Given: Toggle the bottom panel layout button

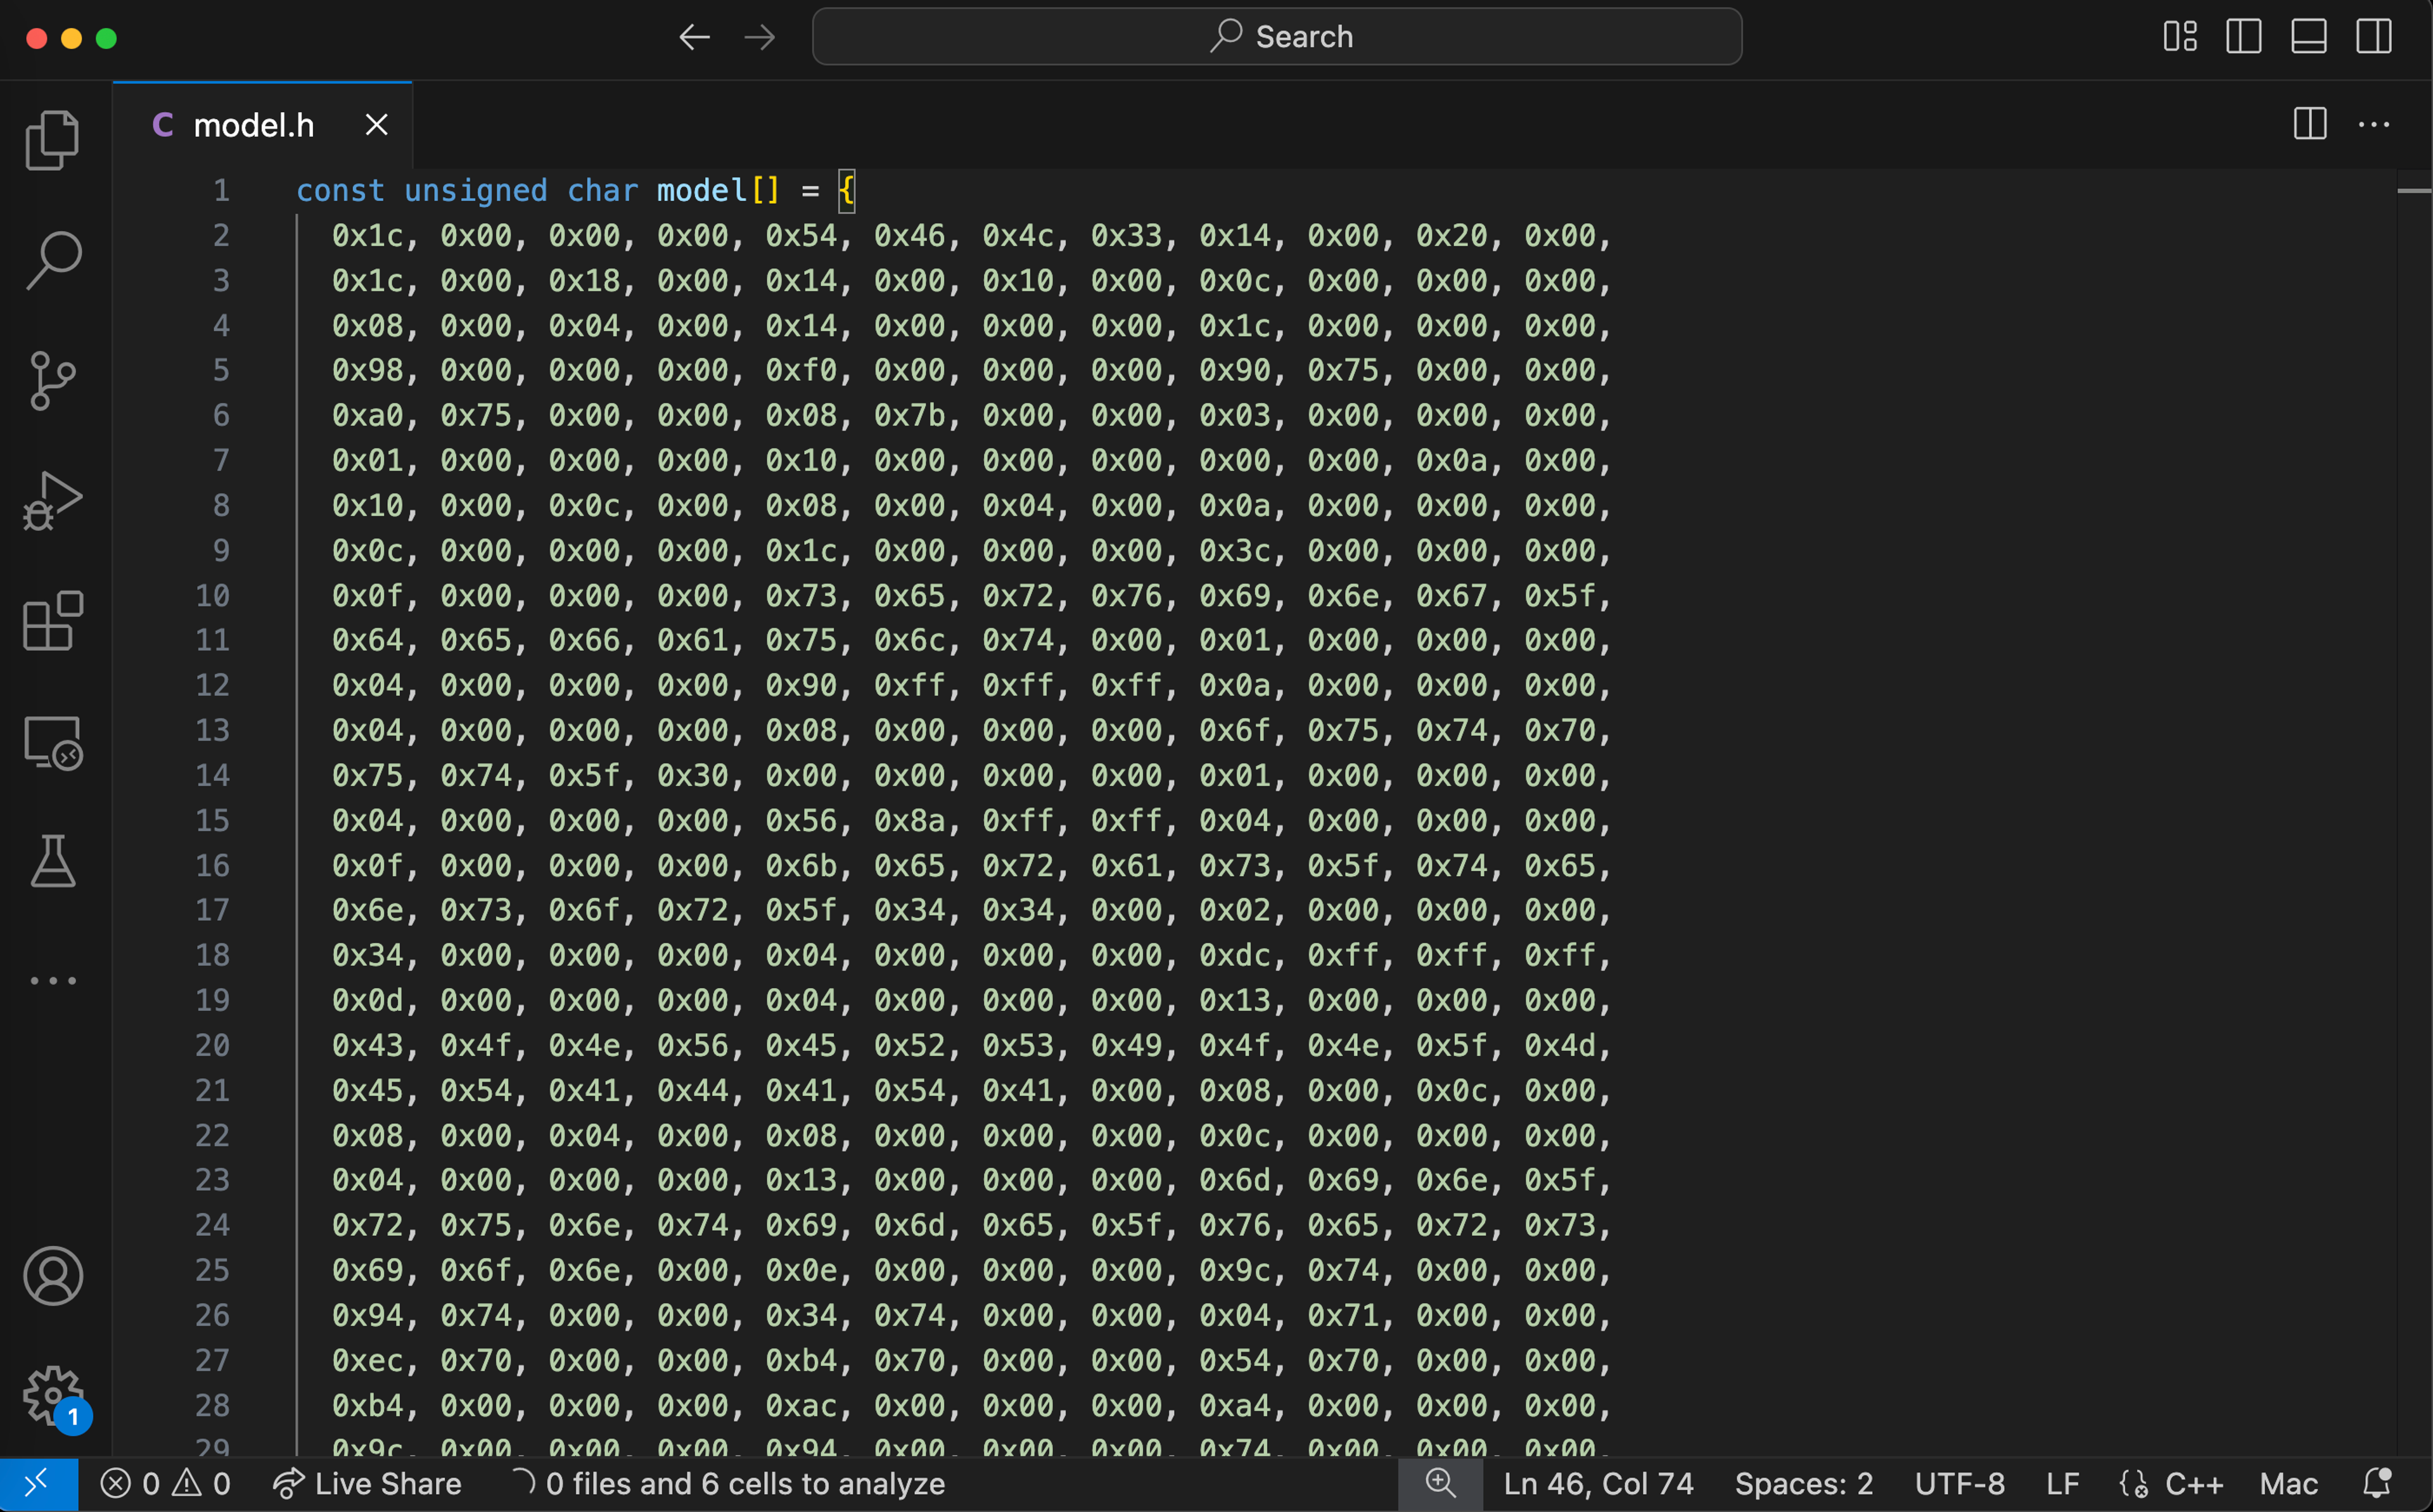Looking at the screenshot, I should pyautogui.click(x=2308, y=37).
